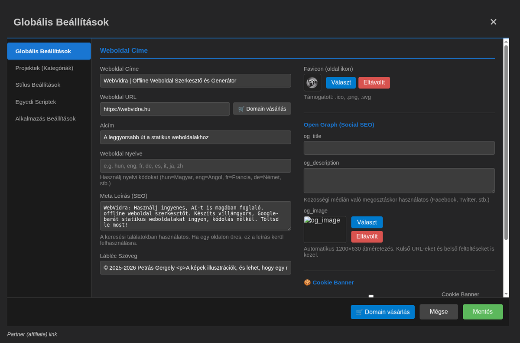Click the cookie icon beside Cookie Banner
The height and width of the screenshot is (343, 520).
(x=307, y=282)
